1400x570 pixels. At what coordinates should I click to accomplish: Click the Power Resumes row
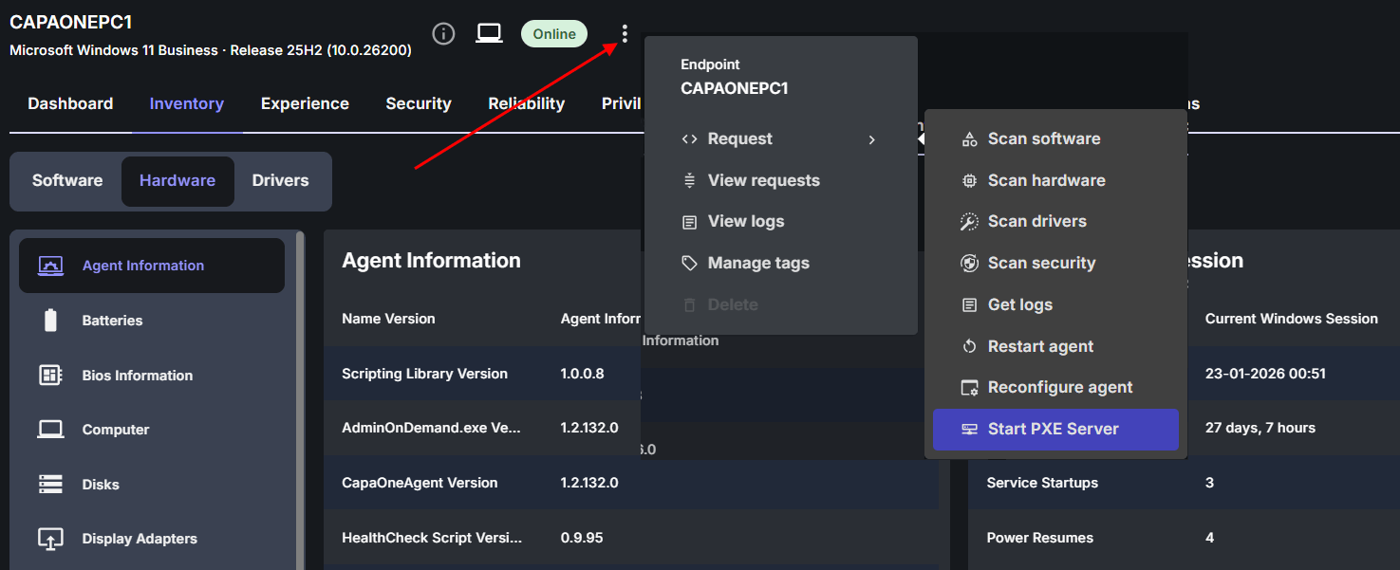[x=1184, y=538]
